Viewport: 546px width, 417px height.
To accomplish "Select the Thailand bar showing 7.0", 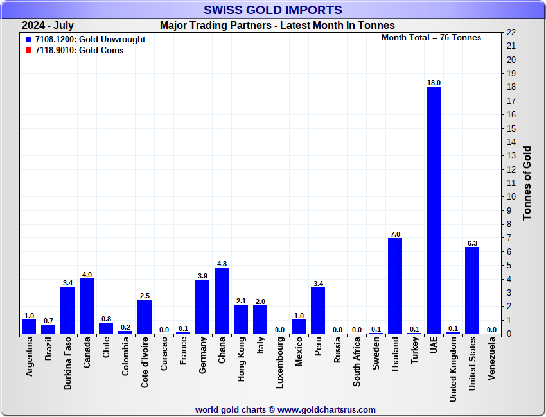I will pos(395,285).
